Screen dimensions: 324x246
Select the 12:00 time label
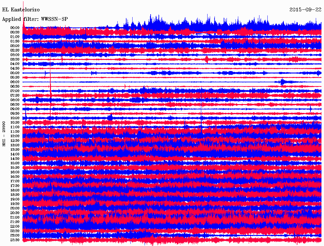(15, 136)
